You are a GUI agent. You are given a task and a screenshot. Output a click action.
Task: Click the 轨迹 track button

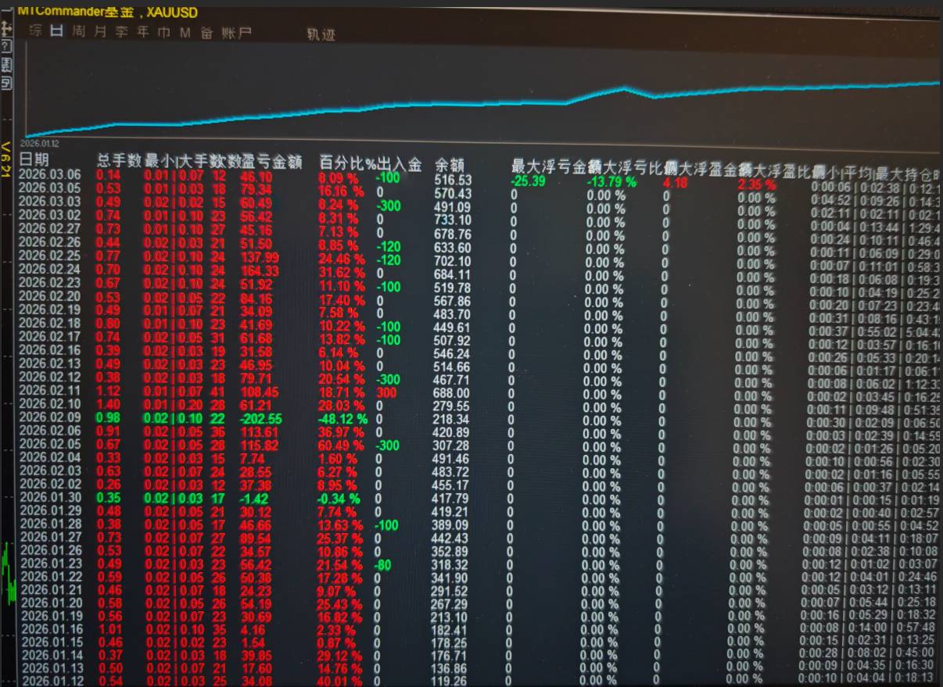point(321,35)
